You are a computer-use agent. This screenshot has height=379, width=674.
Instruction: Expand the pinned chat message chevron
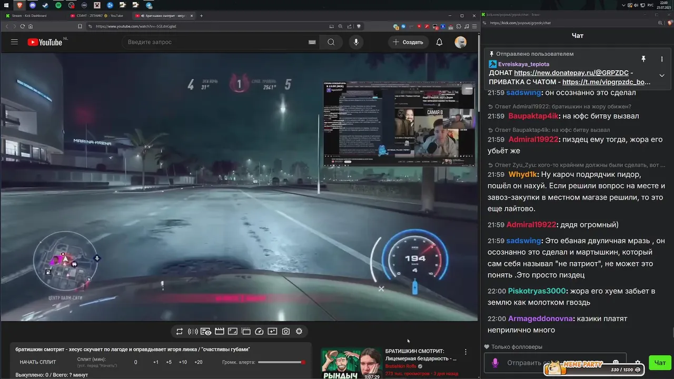click(x=662, y=75)
